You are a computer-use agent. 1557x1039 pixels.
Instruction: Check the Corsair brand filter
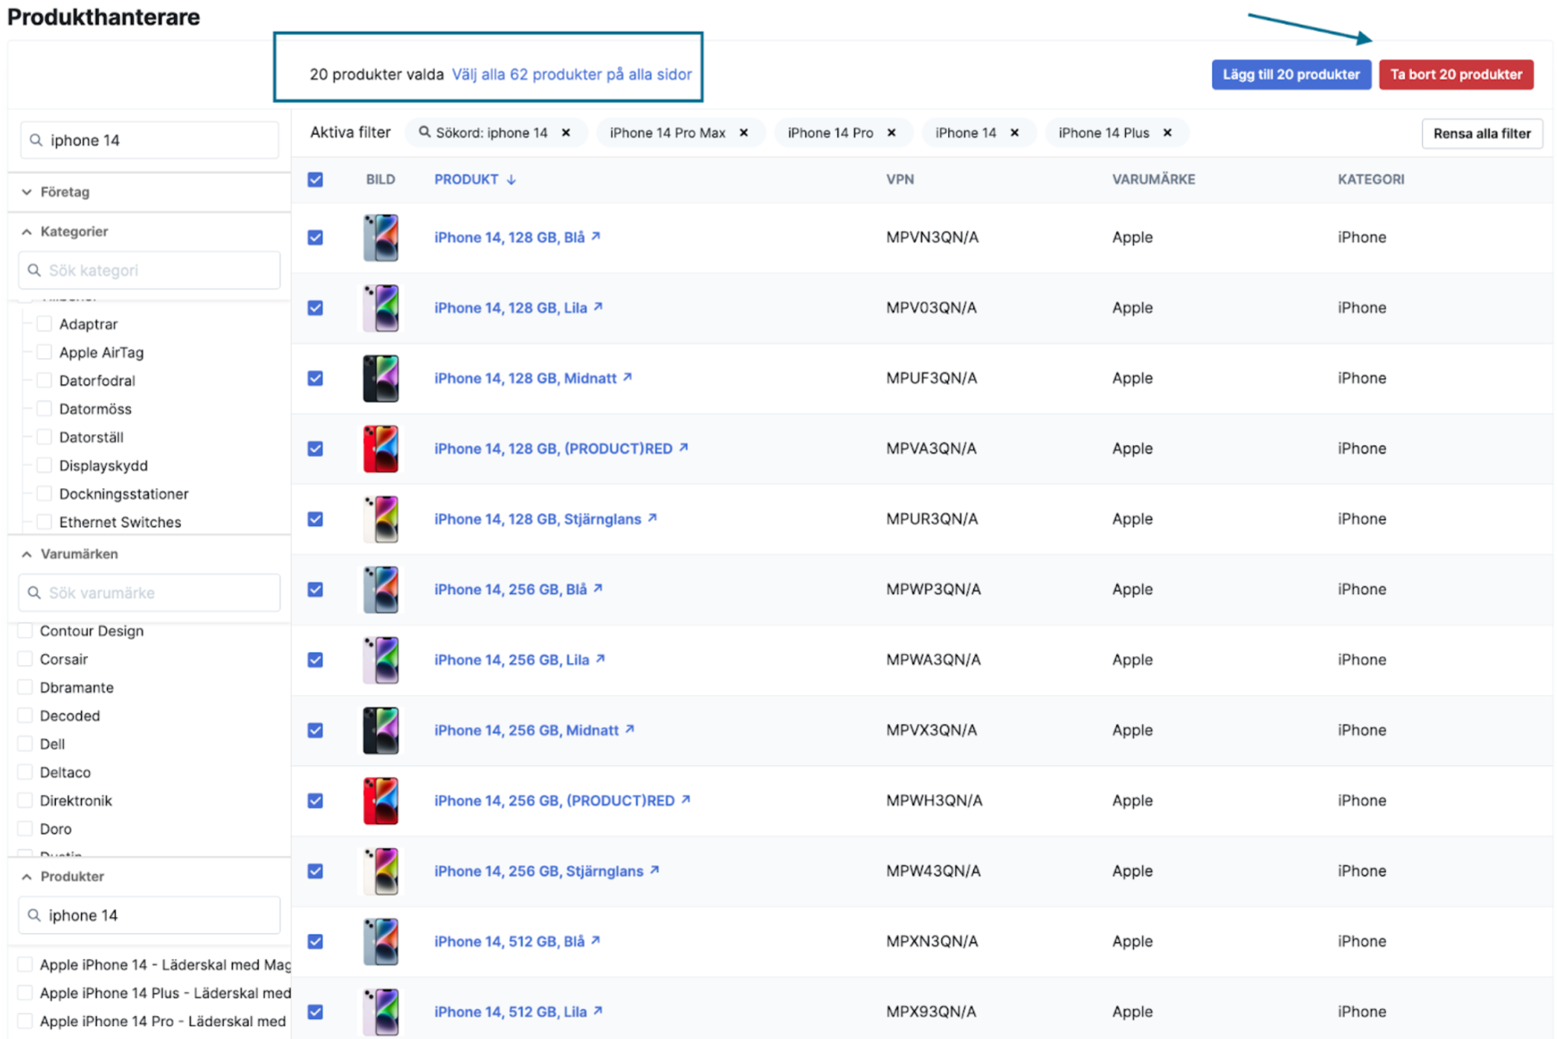(25, 659)
